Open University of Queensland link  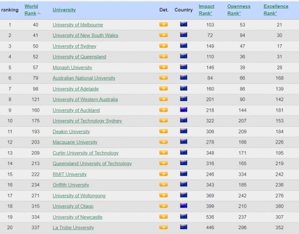point(79,57)
